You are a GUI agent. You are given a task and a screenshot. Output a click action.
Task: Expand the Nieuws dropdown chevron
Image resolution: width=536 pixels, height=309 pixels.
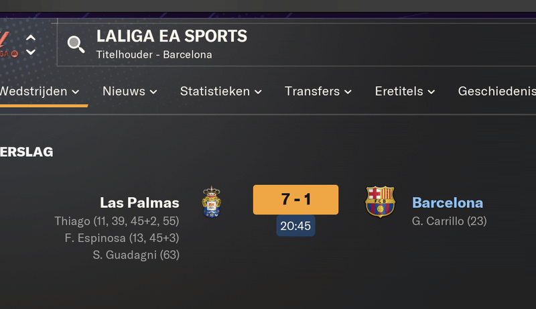(153, 92)
